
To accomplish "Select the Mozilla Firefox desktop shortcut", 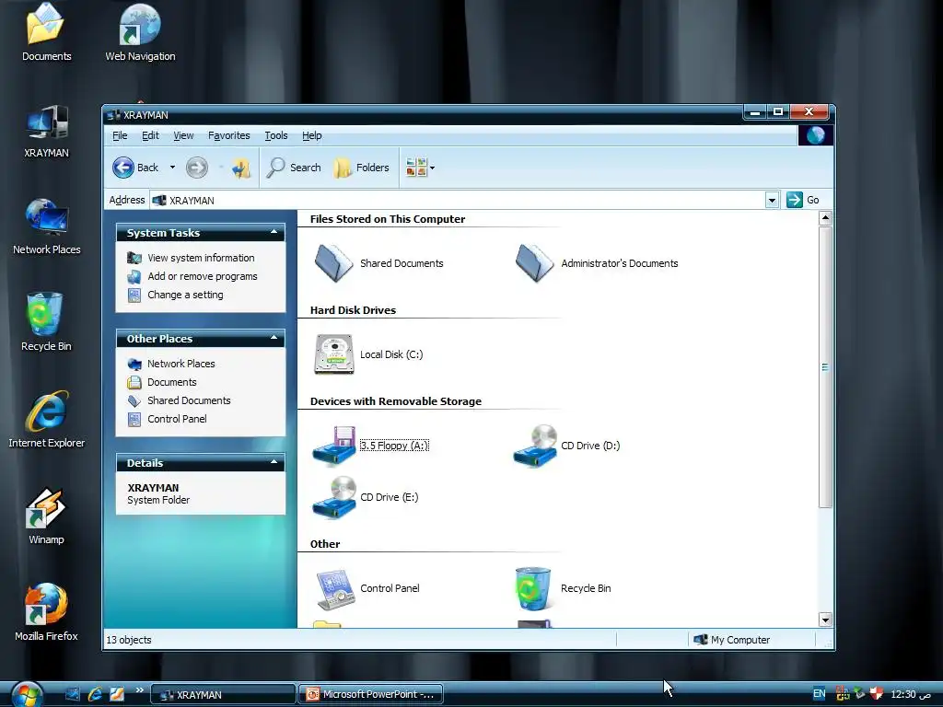I will click(46, 605).
